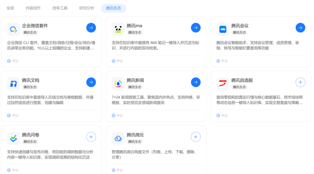Click the description starting 管理腾讯微云网盘文件
This screenshot has width=314, height=174.
tap(154, 155)
